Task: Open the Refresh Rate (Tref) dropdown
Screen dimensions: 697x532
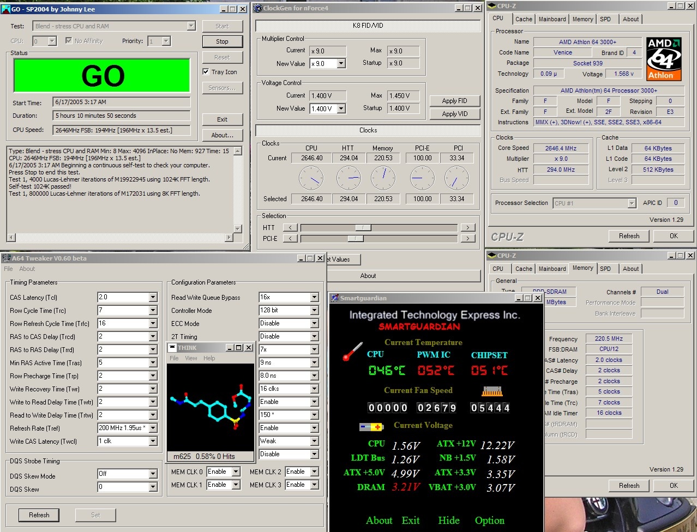Action: tap(153, 428)
